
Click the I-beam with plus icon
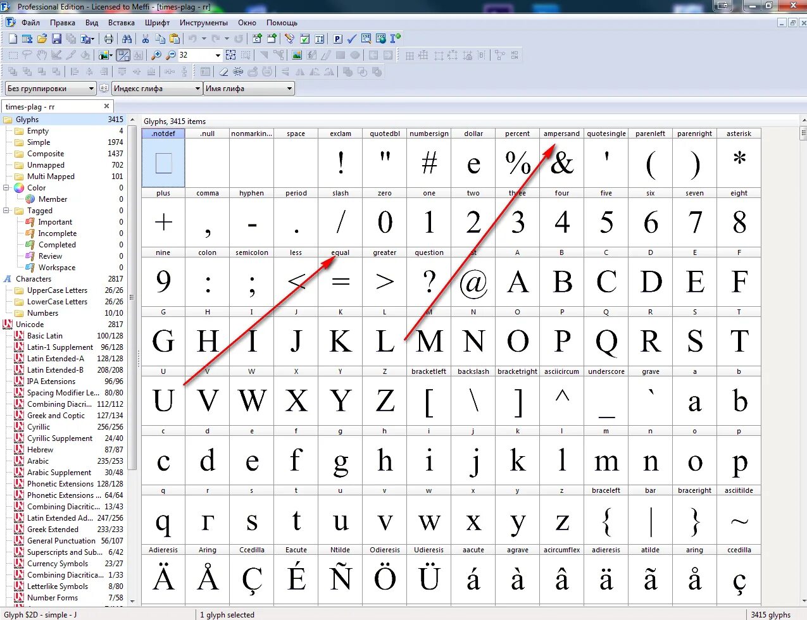(396, 39)
